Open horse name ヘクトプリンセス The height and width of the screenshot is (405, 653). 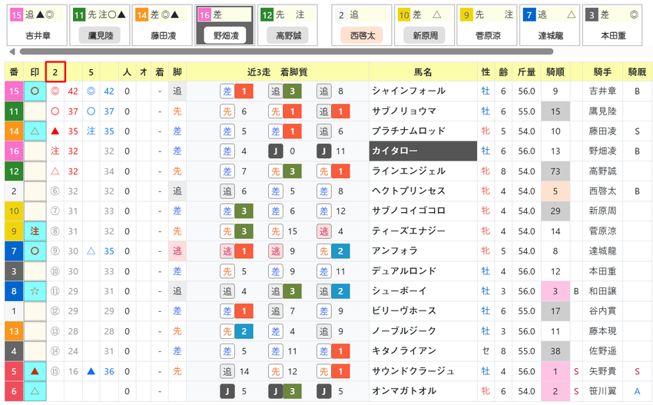(408, 191)
